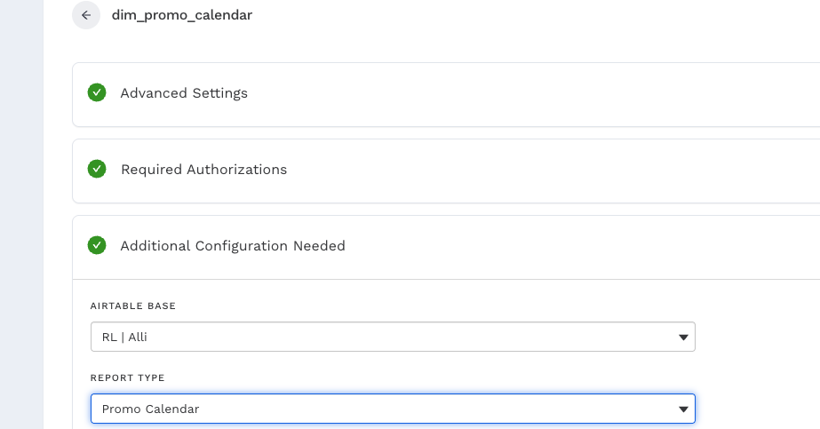Click empty space in Advanced Settings panel
The width and height of the screenshot is (820, 429).
point(533,94)
